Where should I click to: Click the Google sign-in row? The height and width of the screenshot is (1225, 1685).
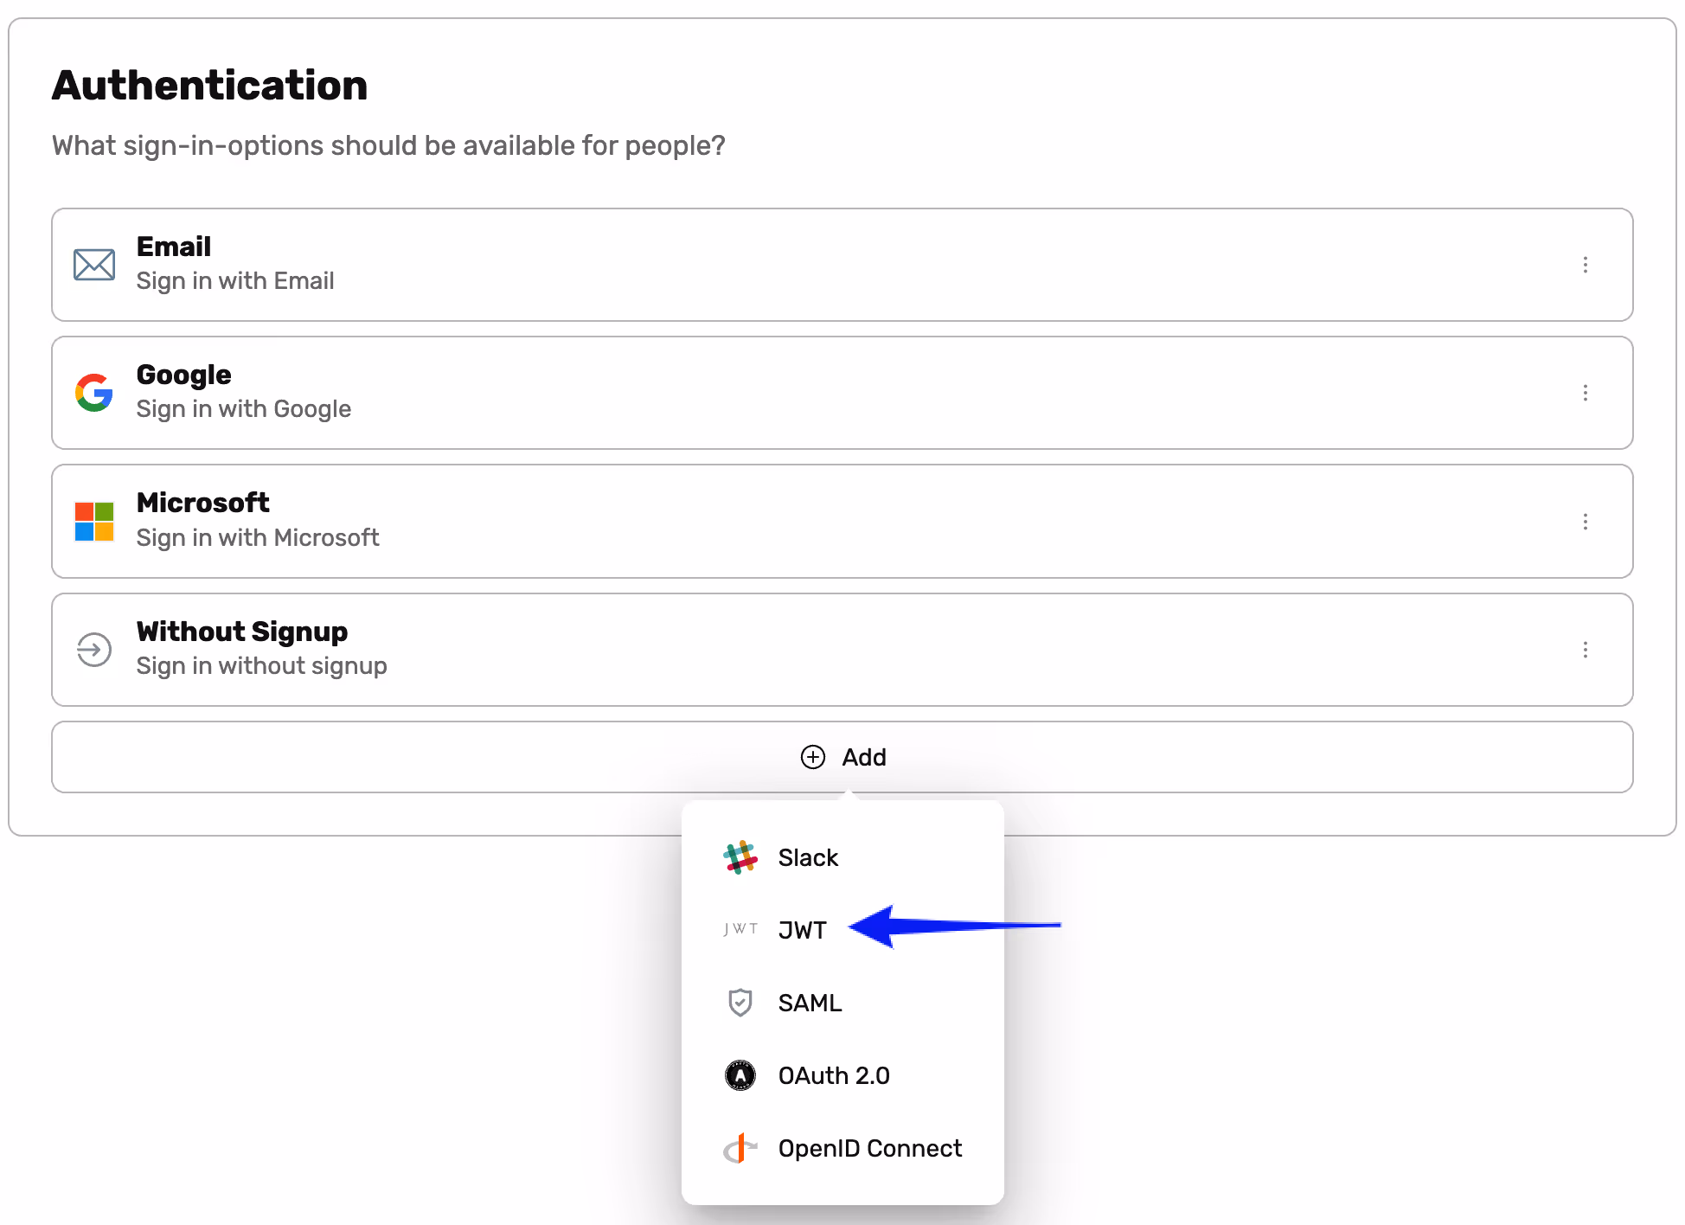(842, 393)
